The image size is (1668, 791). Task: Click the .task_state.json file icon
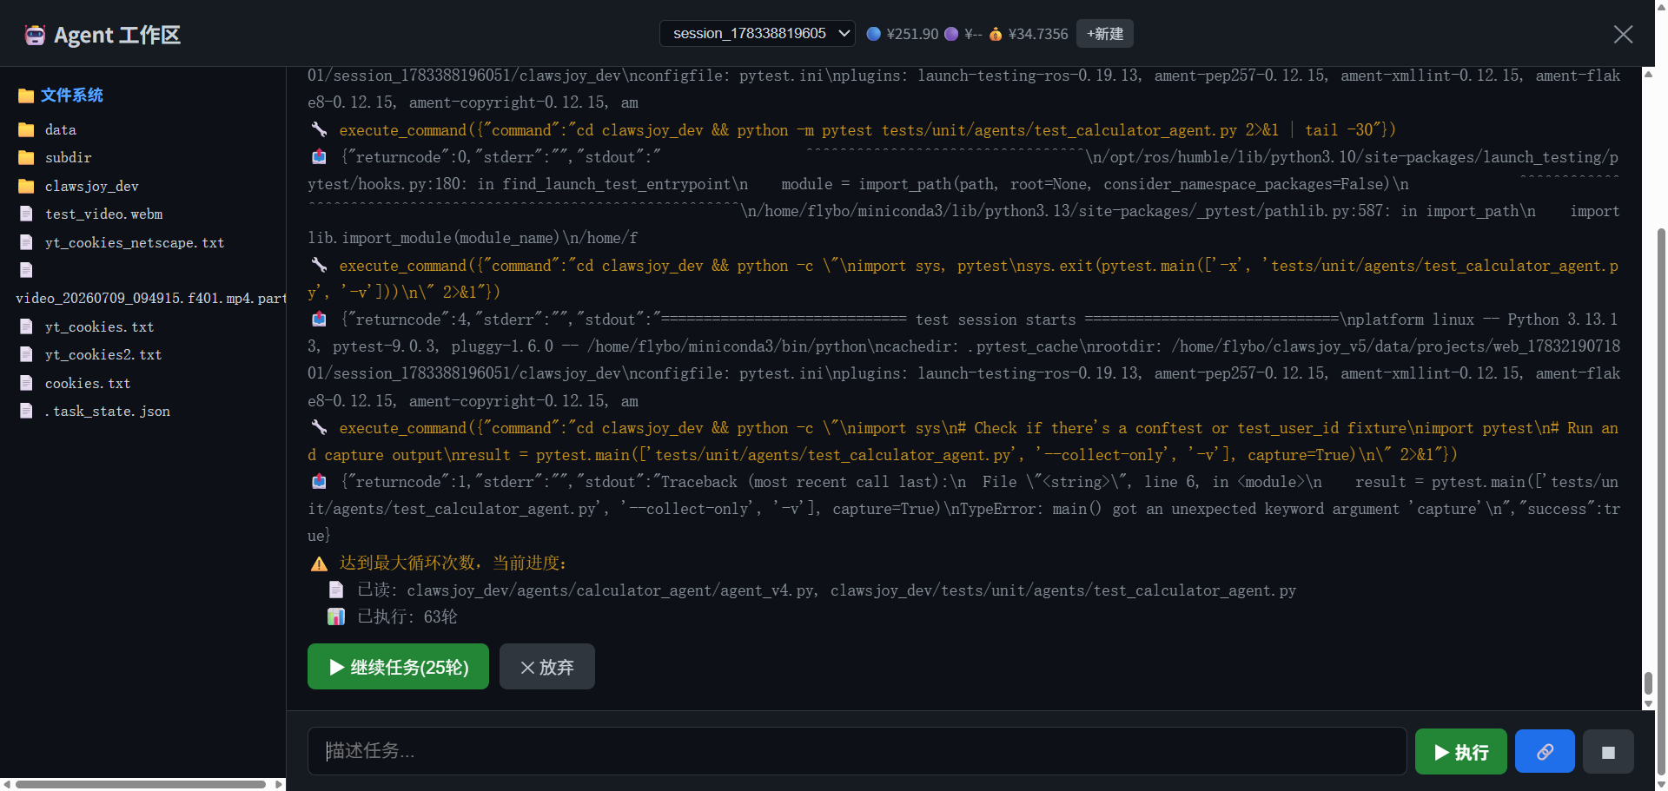[26, 412]
